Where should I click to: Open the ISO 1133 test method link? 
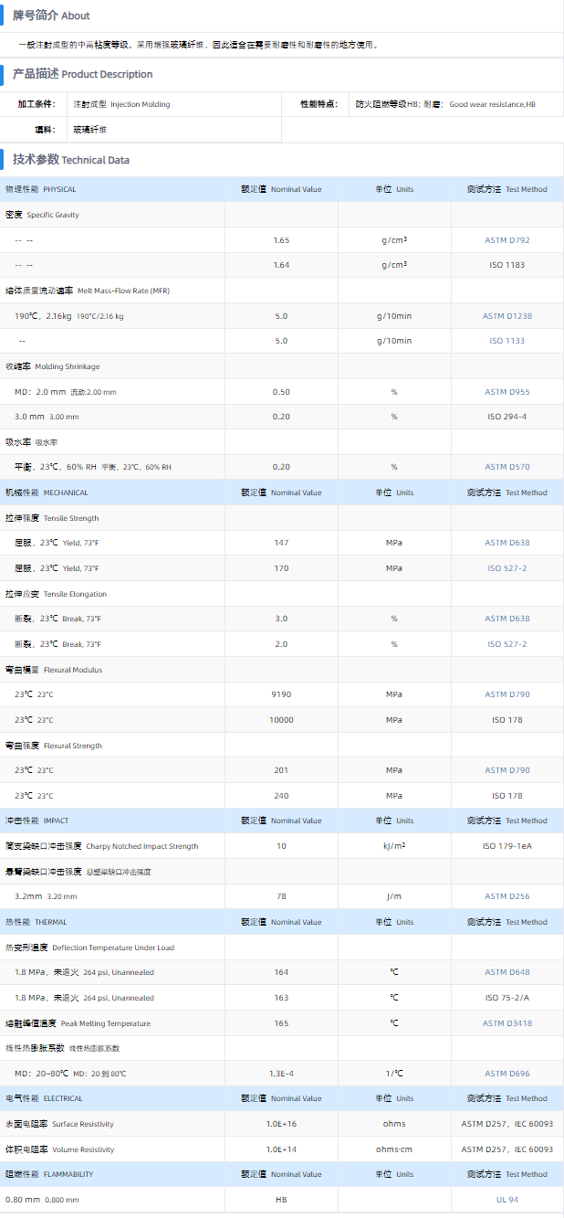tap(507, 341)
